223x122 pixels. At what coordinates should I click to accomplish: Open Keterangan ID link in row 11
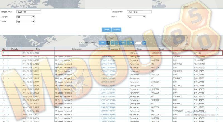(108, 89)
